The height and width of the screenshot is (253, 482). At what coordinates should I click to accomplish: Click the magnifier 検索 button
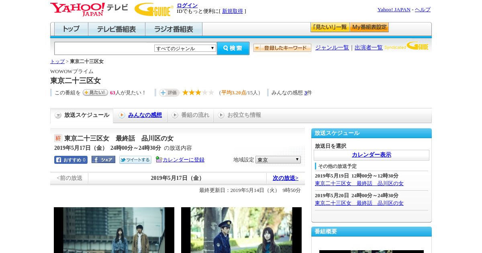click(233, 48)
